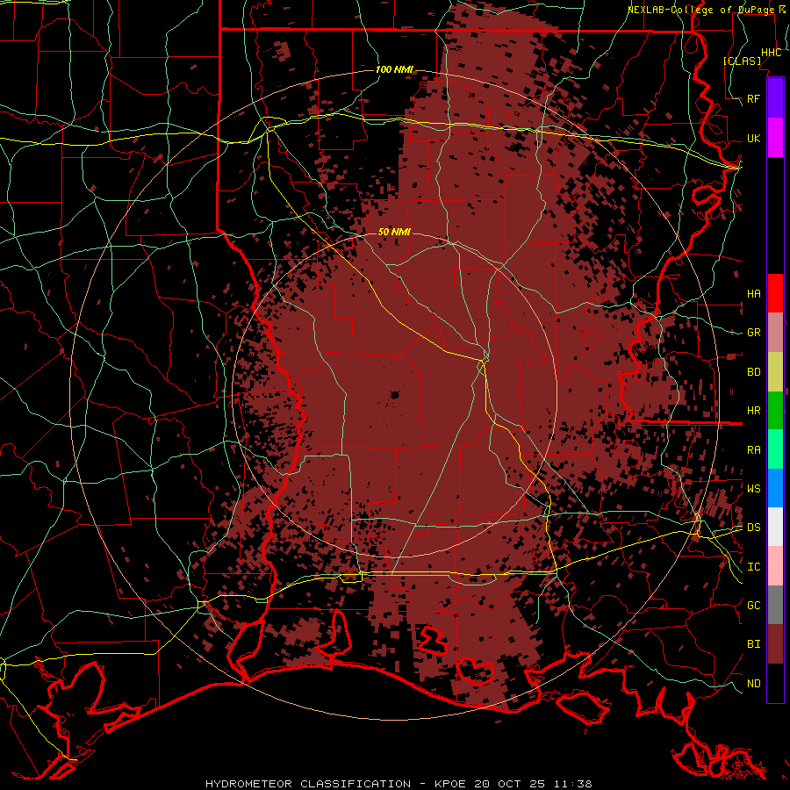Click the mint green RA legend swatch
This screenshot has width=790, height=790.
[775, 449]
